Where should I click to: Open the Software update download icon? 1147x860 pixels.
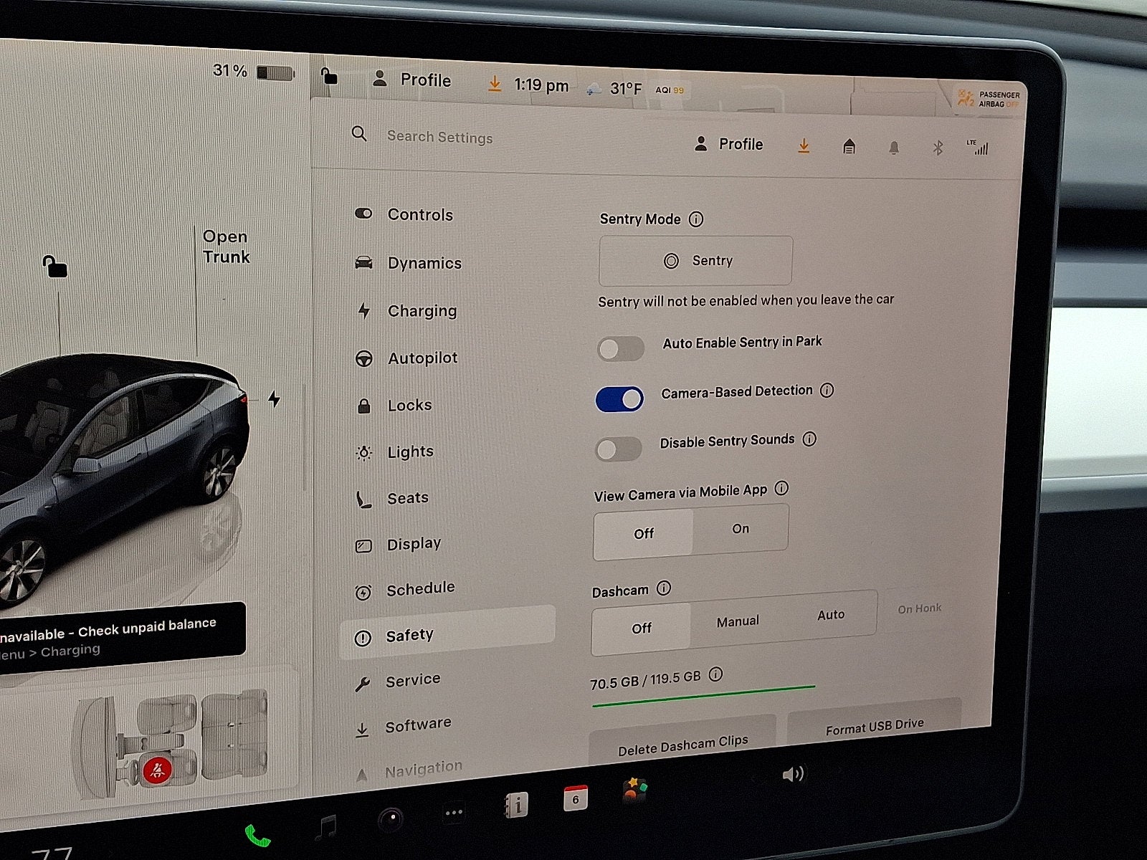(804, 145)
